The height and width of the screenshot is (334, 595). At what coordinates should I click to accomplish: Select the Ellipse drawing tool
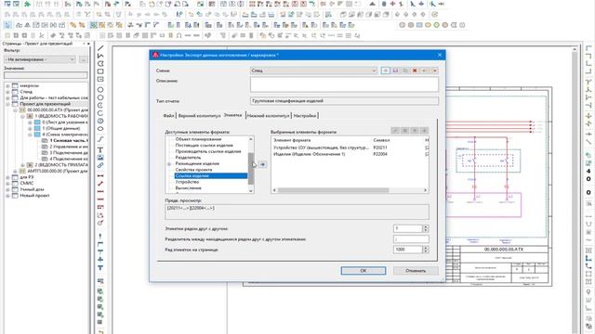[100, 129]
